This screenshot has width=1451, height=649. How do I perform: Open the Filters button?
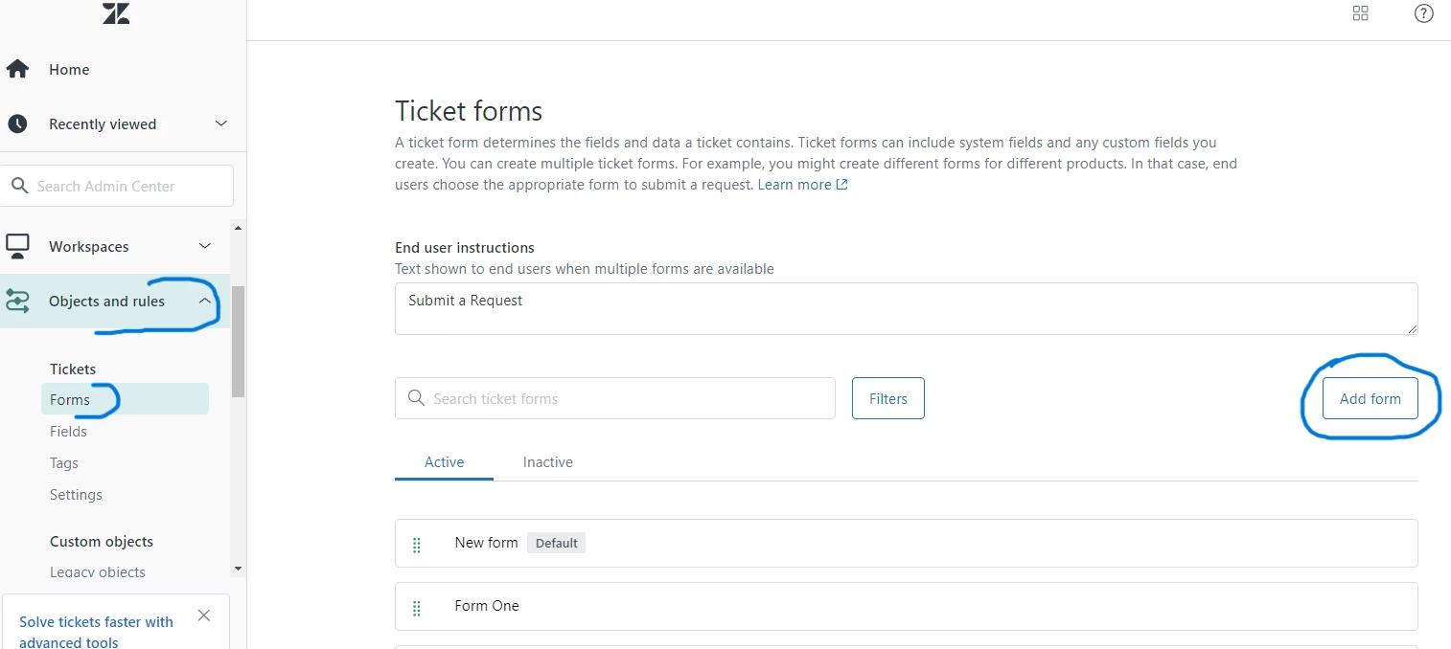click(x=887, y=398)
